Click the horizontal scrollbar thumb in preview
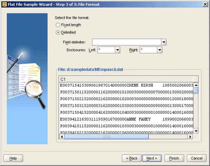Image resolution: width=210 pixels, height=166 pixels. click(x=106, y=137)
